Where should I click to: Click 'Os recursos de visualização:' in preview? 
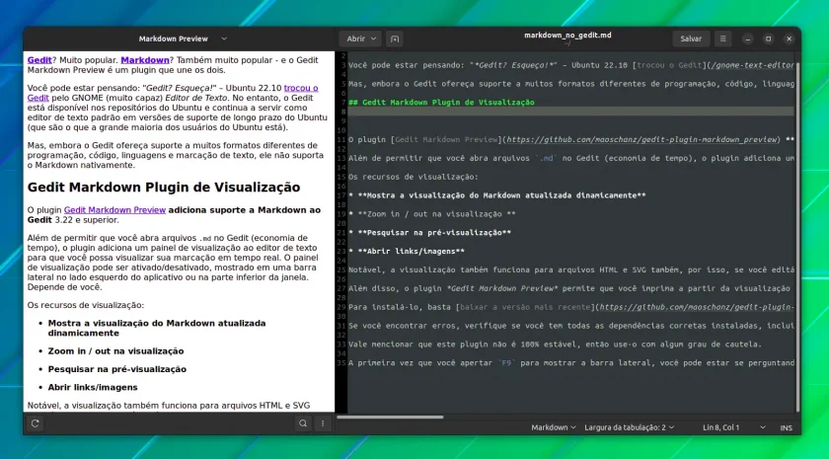(x=86, y=305)
